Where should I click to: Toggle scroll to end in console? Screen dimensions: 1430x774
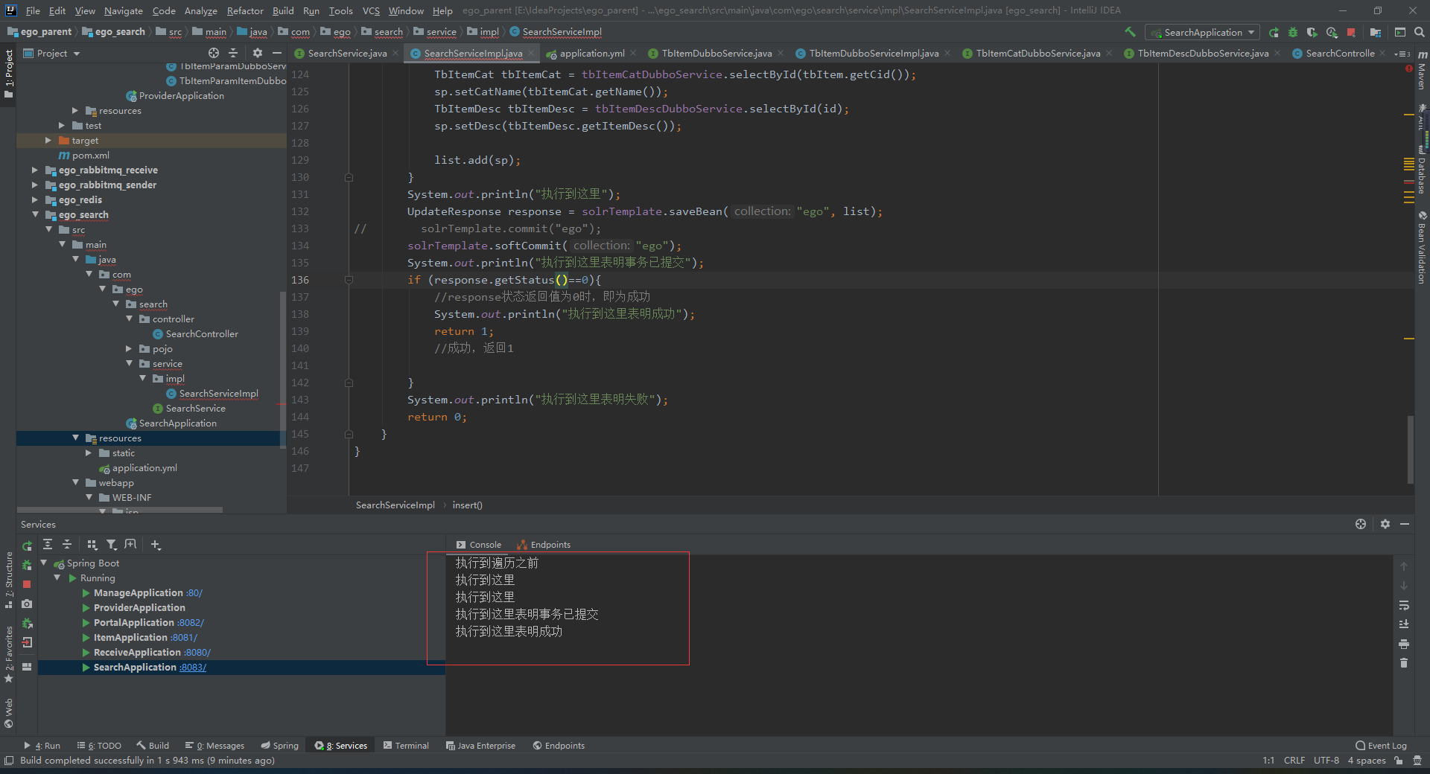point(1404,624)
